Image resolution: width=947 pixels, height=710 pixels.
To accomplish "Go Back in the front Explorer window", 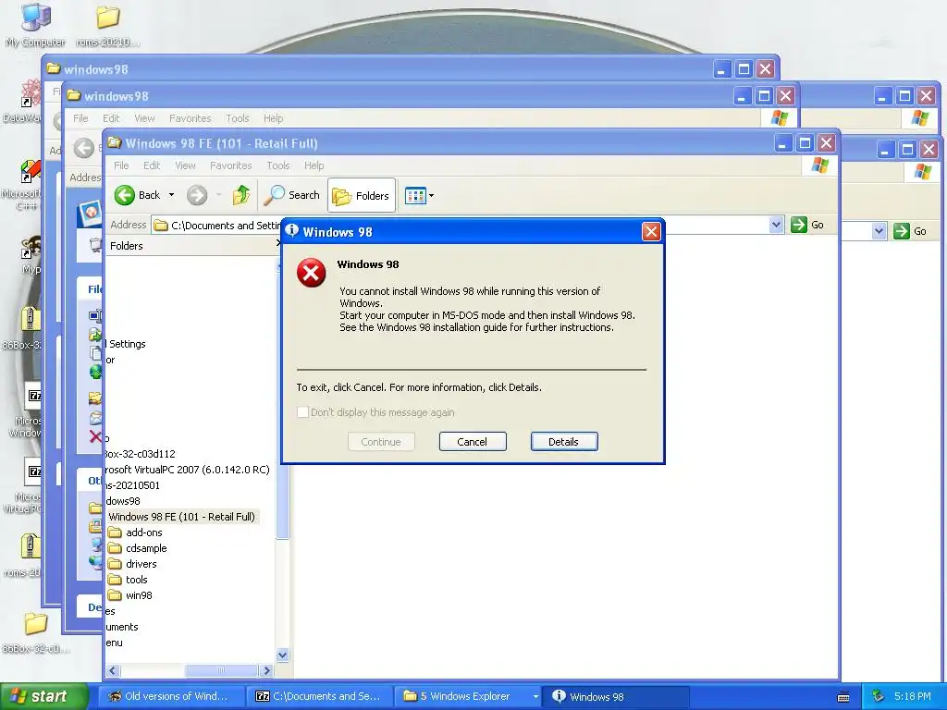I will [139, 195].
